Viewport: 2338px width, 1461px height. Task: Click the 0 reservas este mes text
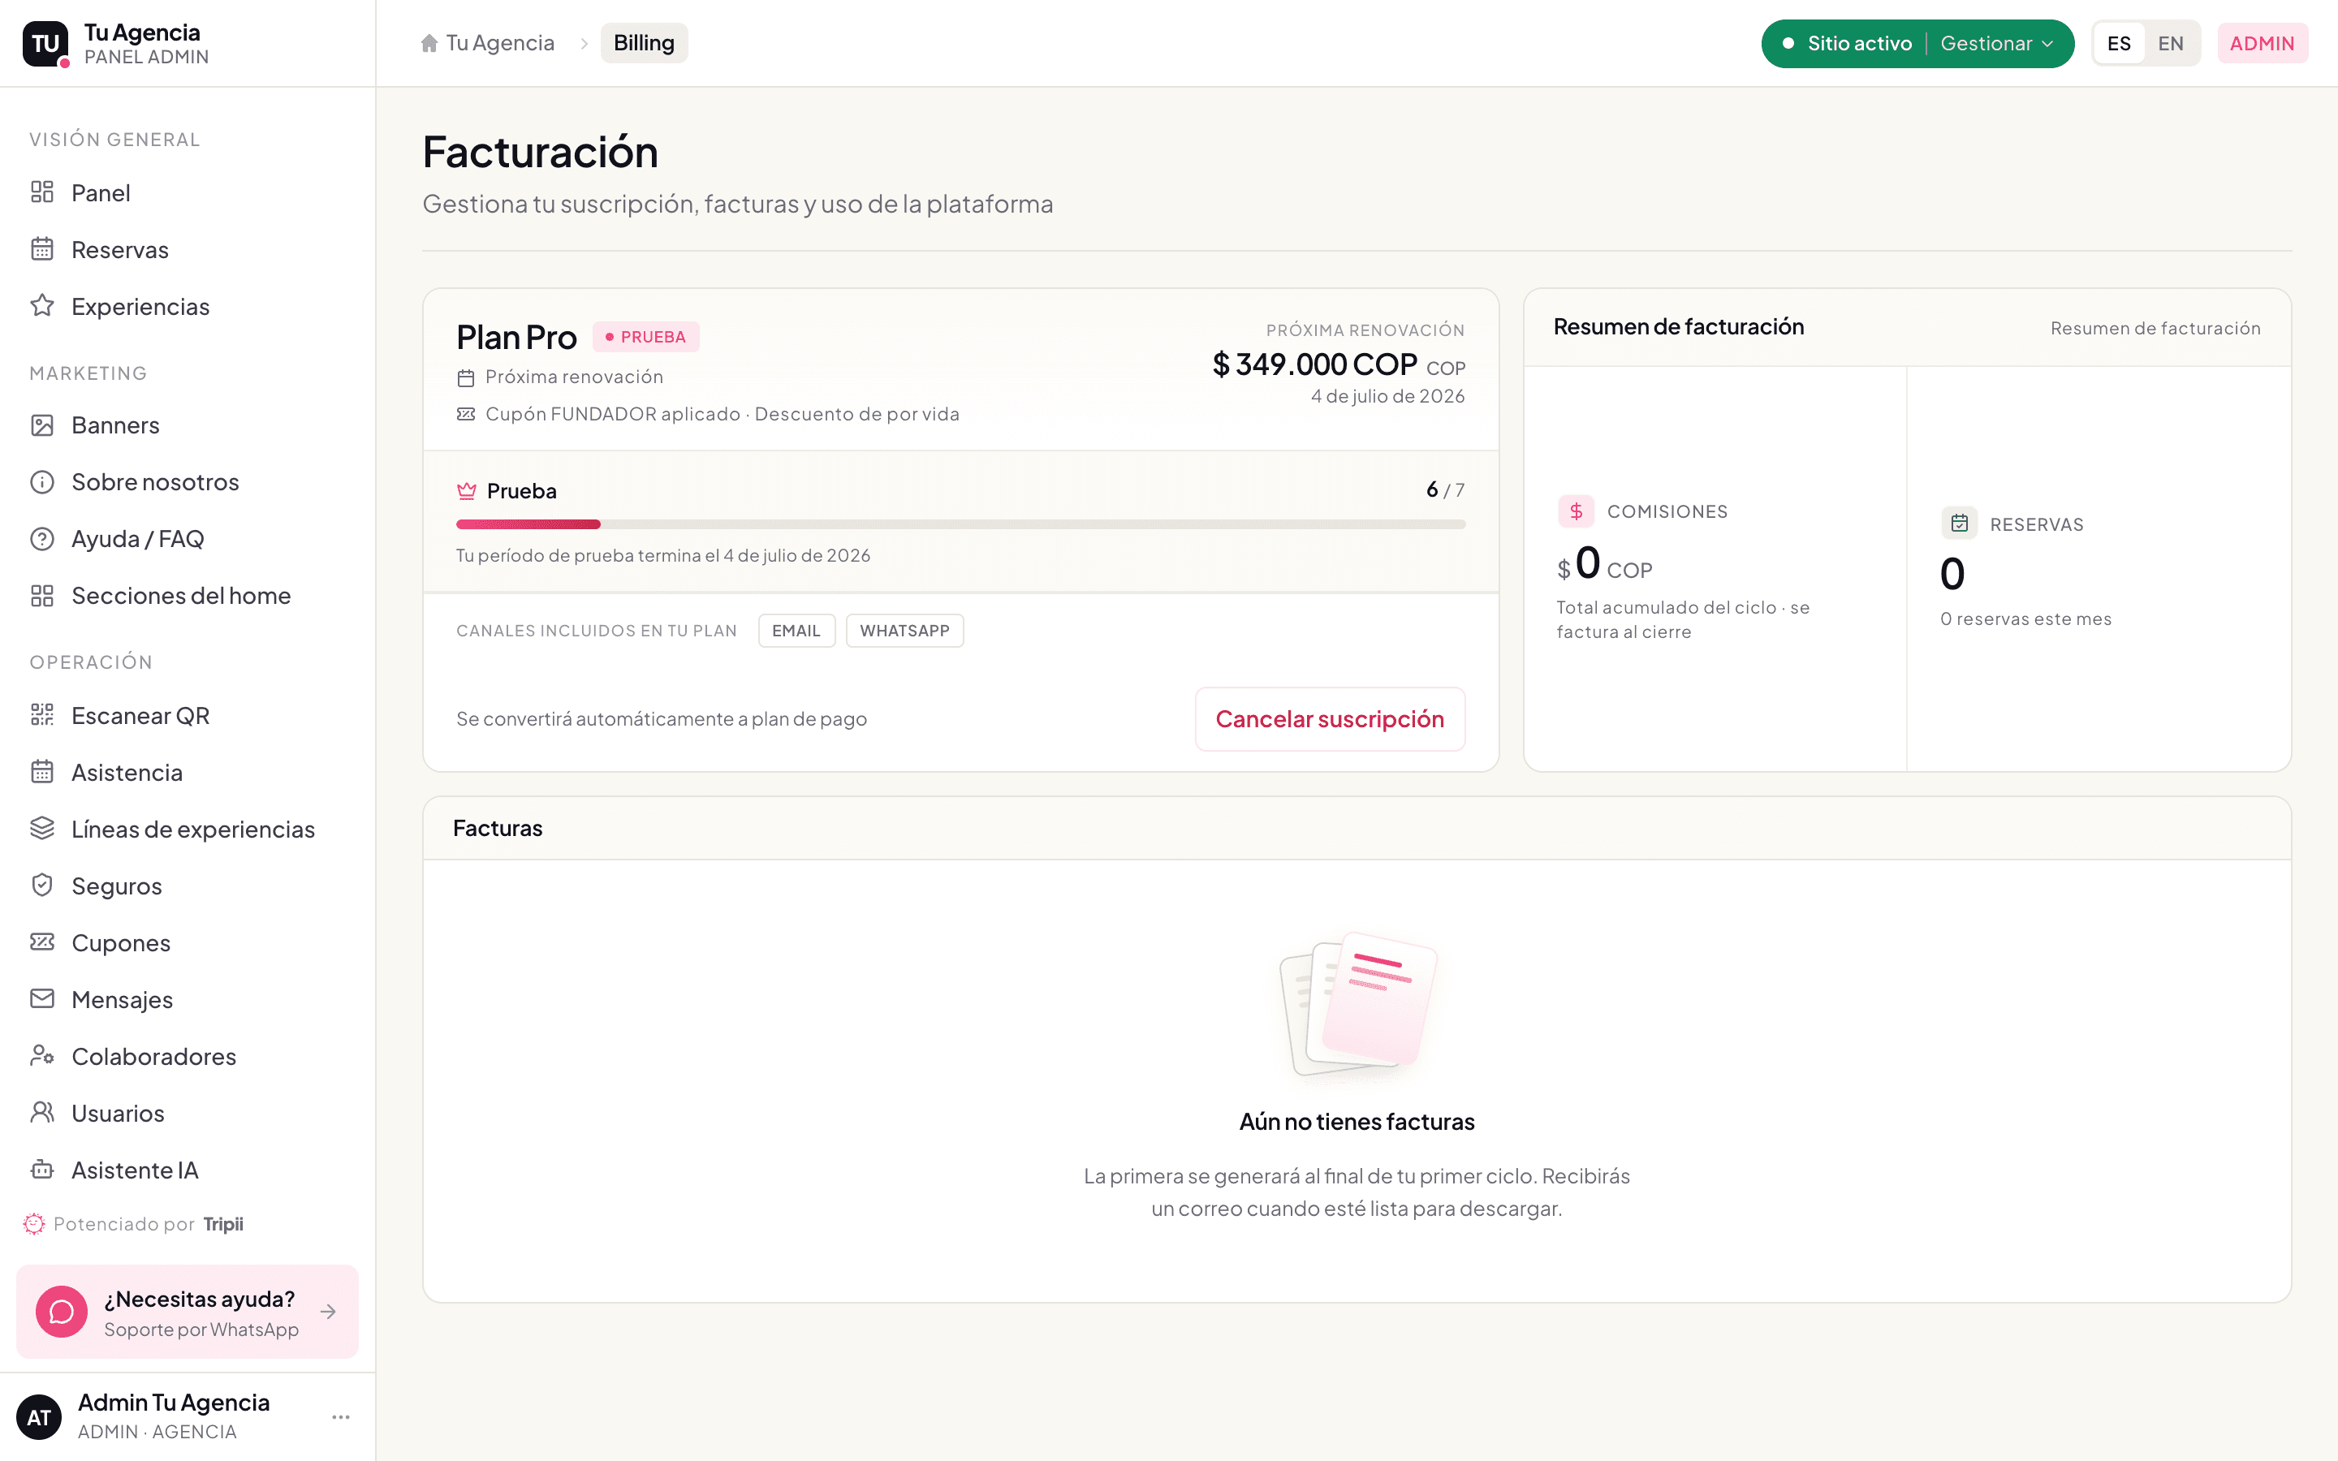point(2025,618)
